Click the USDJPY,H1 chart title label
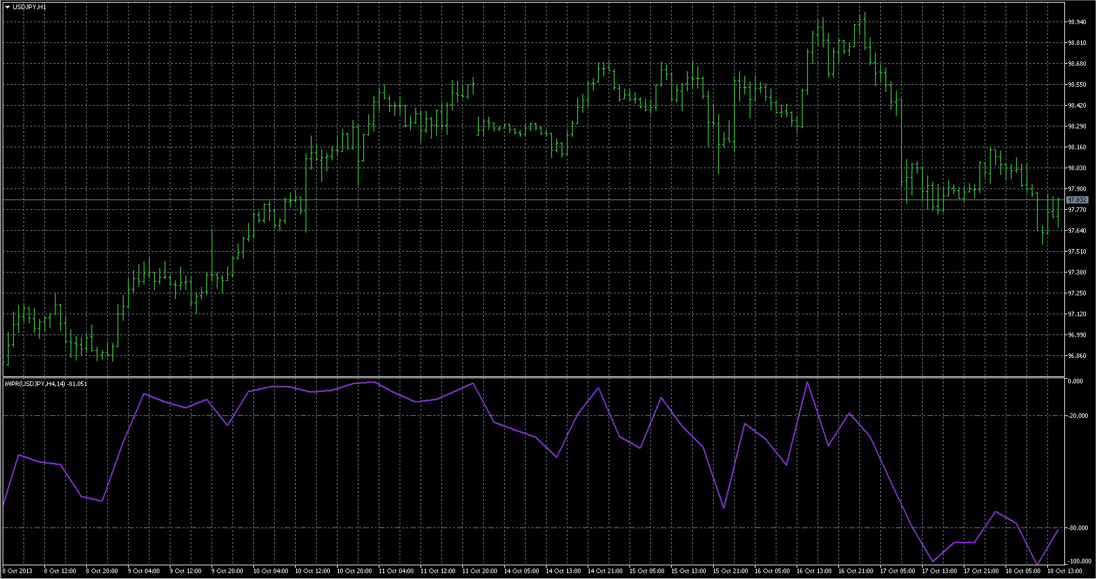The height and width of the screenshot is (579, 1097). (x=29, y=7)
